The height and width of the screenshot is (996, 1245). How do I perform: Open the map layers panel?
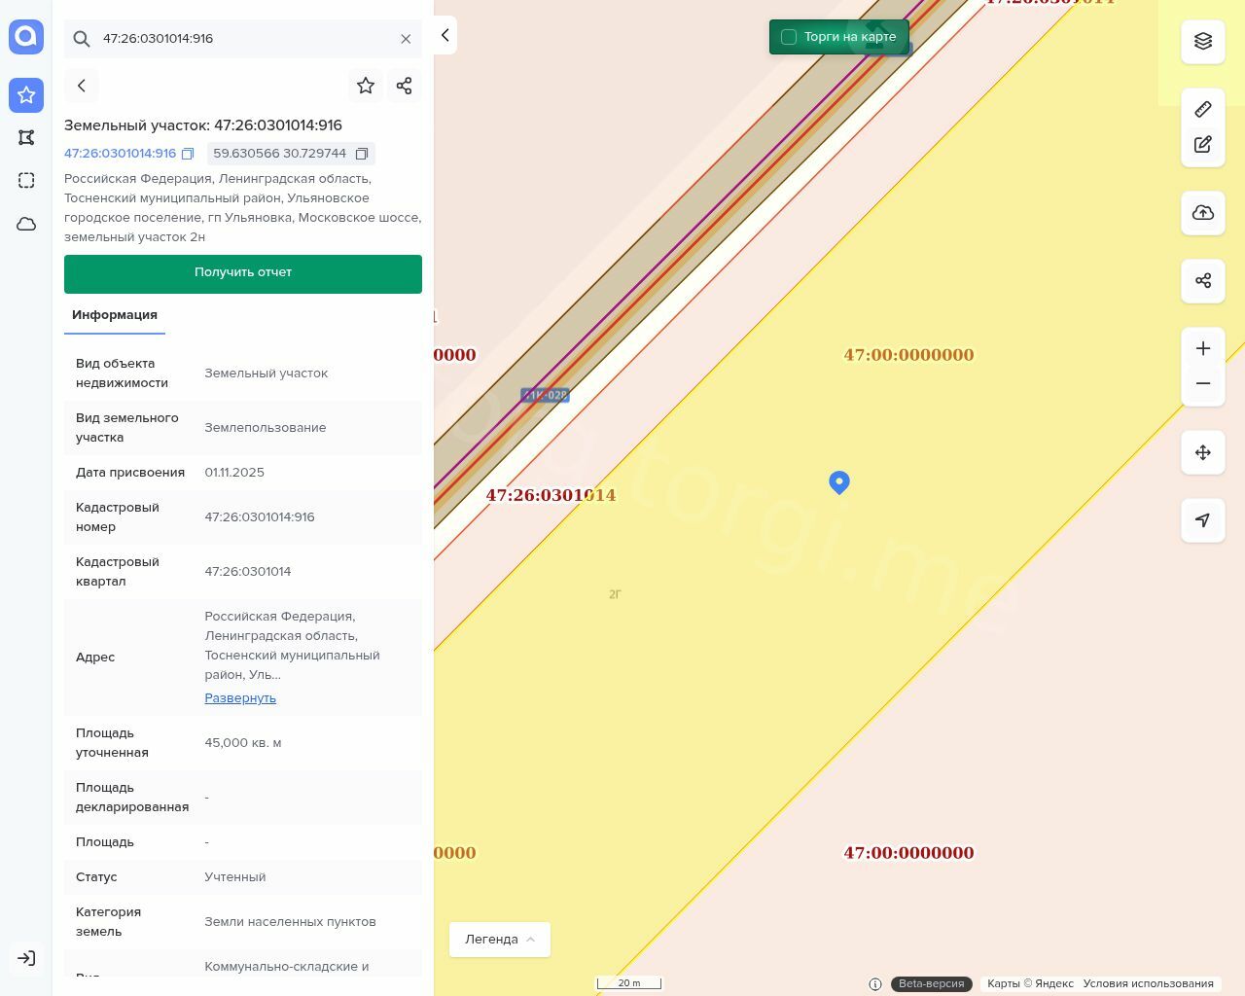point(1203,41)
